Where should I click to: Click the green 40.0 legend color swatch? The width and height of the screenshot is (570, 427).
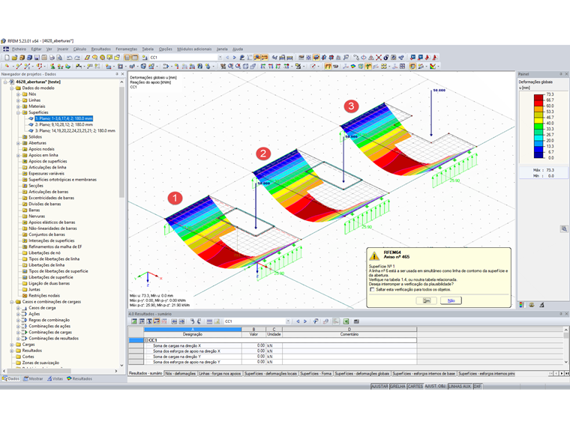tap(538, 126)
